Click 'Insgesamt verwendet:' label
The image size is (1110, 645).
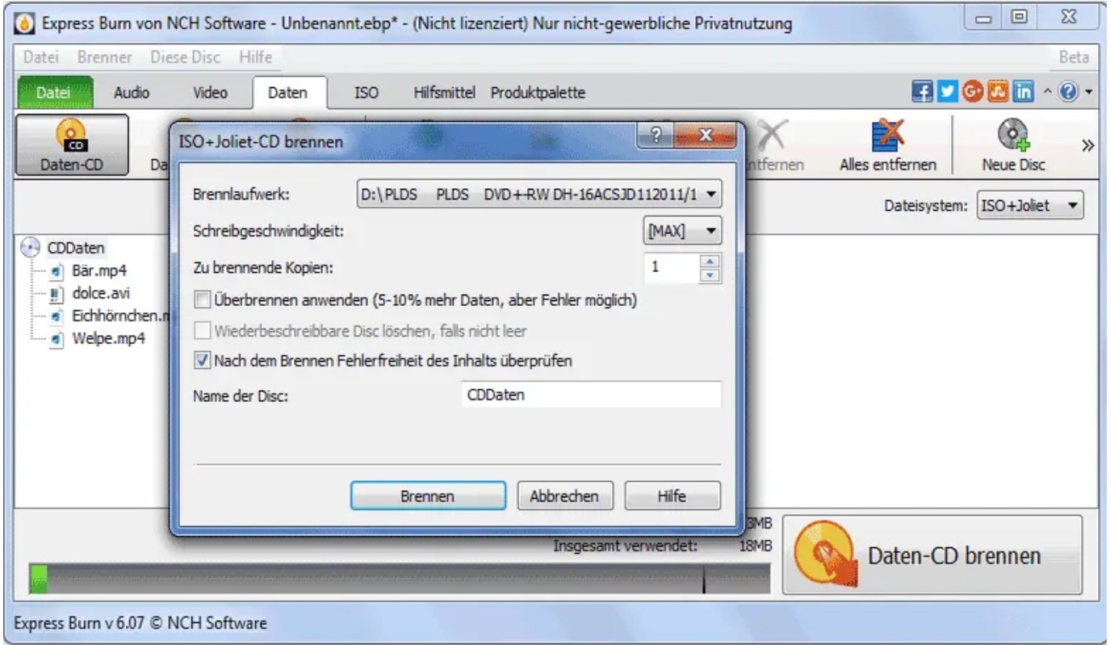pos(626,545)
